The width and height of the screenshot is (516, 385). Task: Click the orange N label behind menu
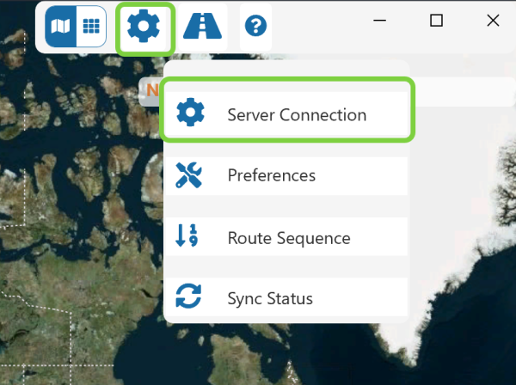152,90
